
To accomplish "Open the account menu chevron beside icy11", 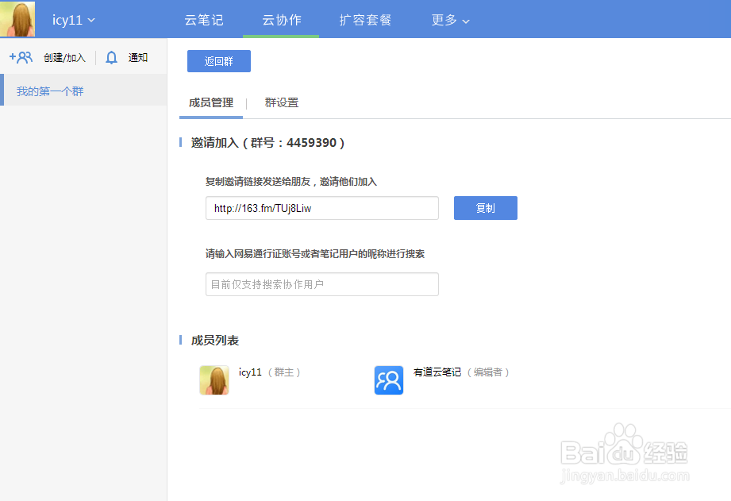I will tap(91, 20).
